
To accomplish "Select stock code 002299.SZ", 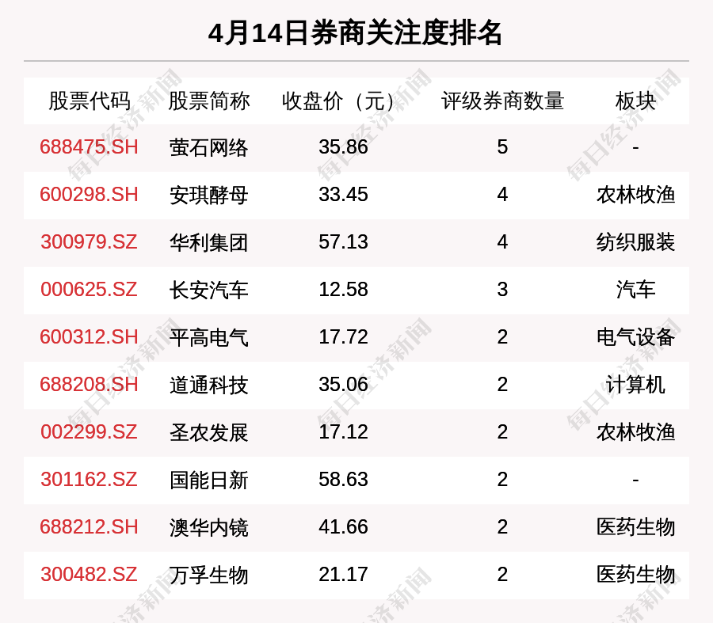I will [89, 431].
